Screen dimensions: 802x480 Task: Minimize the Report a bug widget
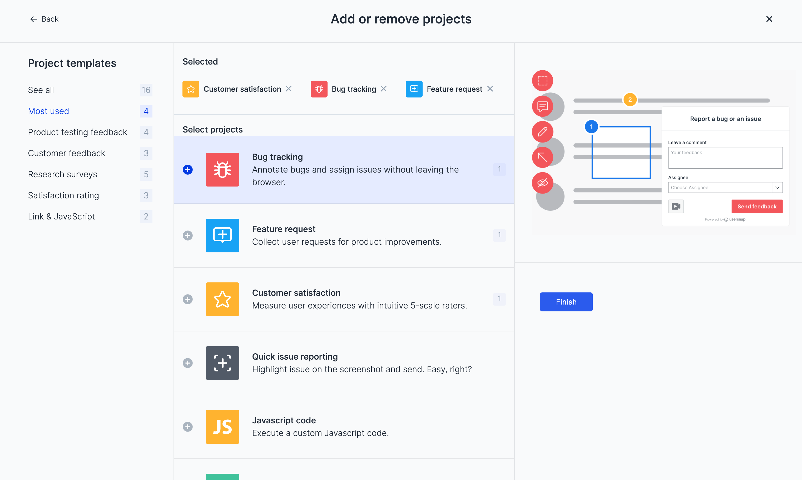tap(783, 113)
